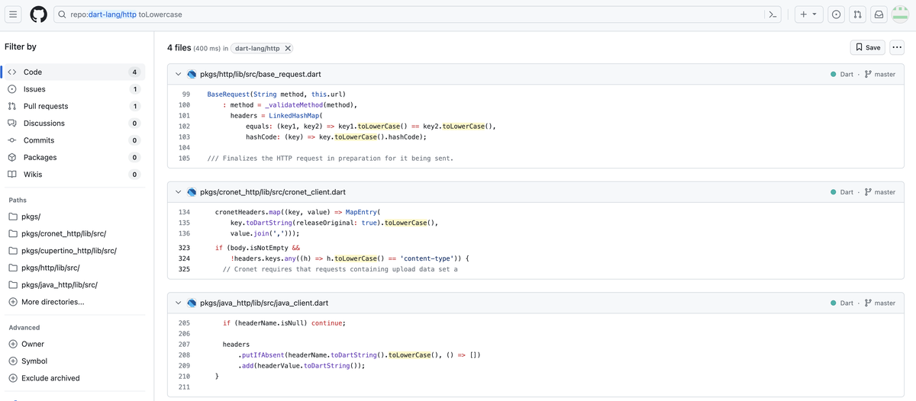Viewport: 916px width, 401px height.
Task: Jump to line 135 in cronet_client.dart
Action: (x=184, y=223)
